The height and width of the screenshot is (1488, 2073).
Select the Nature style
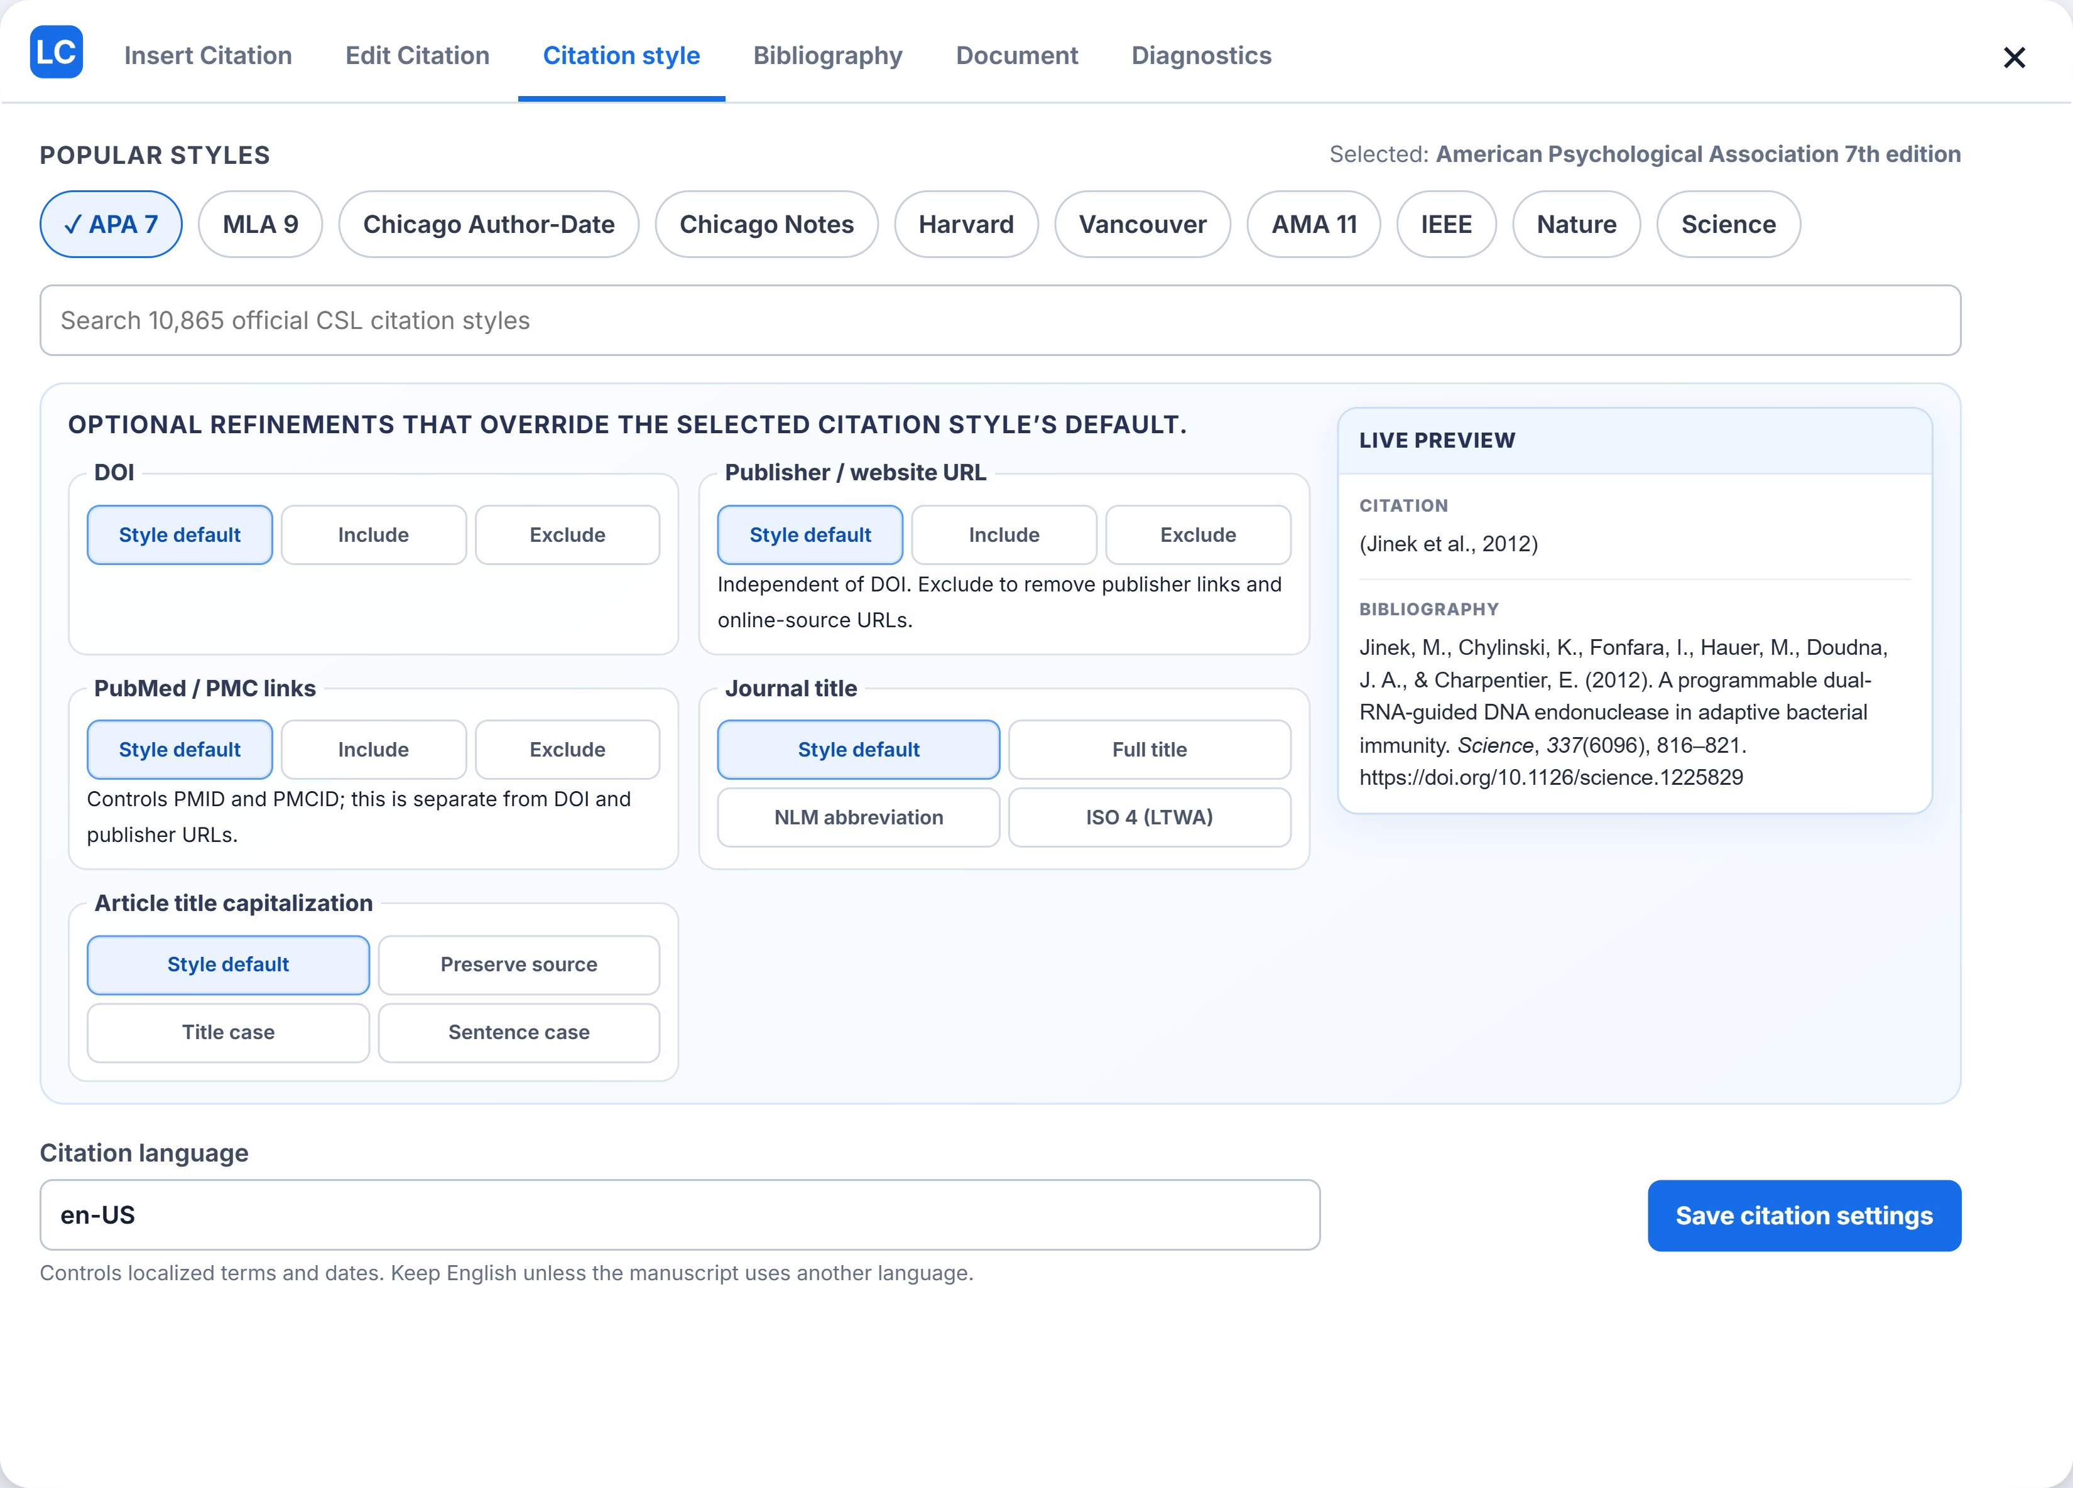click(x=1575, y=224)
